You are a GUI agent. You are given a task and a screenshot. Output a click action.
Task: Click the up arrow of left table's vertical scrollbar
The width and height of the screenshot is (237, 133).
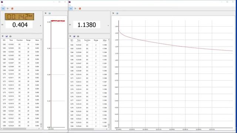(x=41, y=40)
